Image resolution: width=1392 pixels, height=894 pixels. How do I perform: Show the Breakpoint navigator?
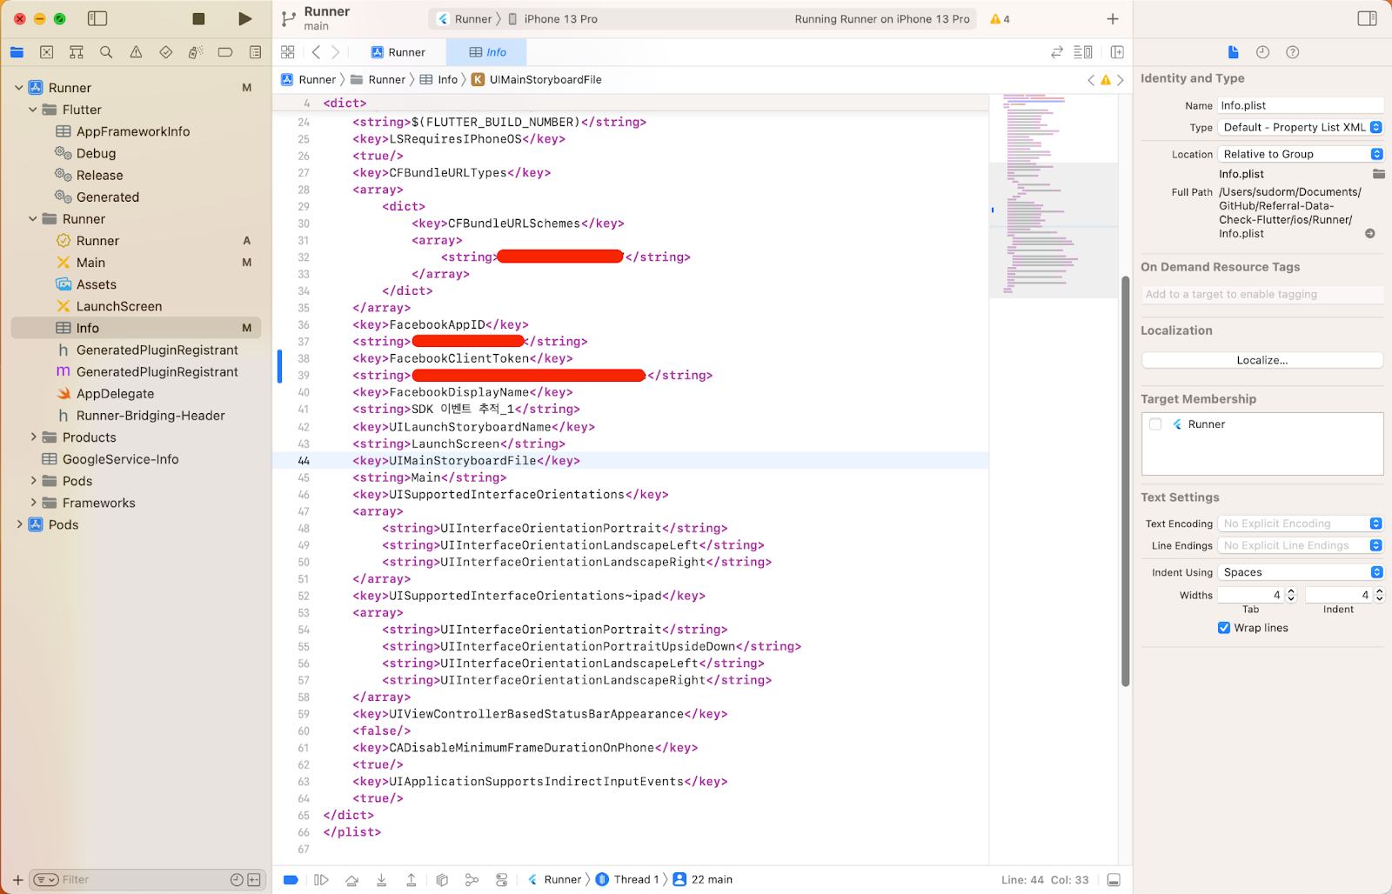tap(225, 52)
